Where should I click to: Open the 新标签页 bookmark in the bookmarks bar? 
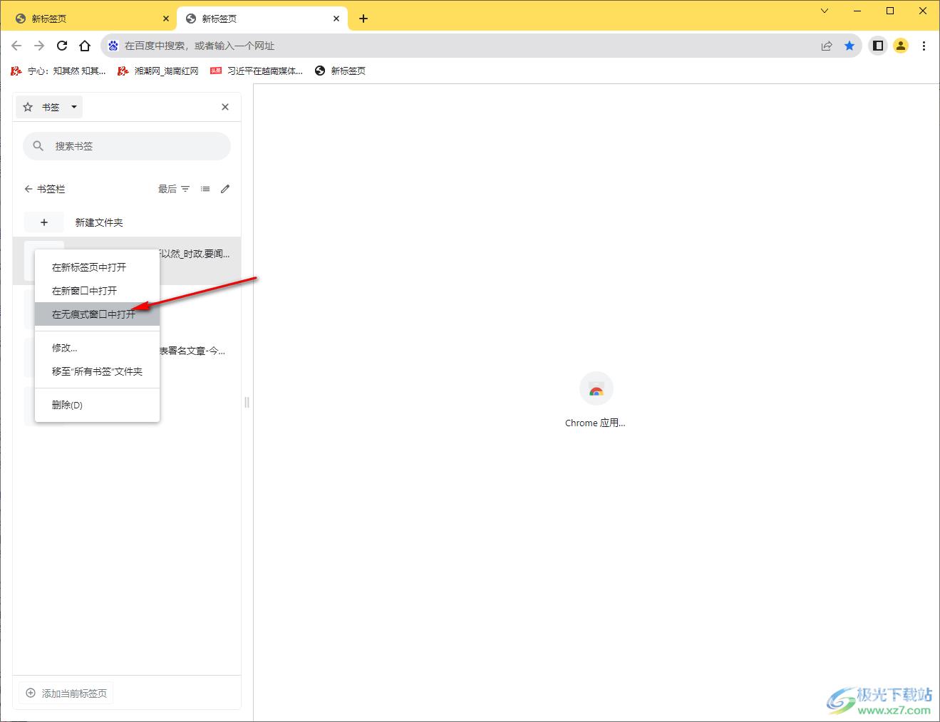click(340, 71)
